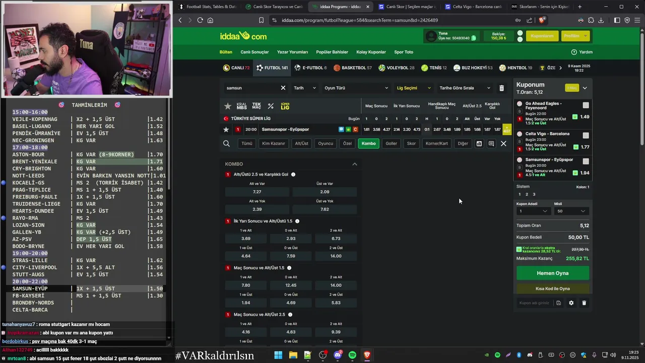Remove Celta Vigo - Barcelona from coupon
This screenshot has width=645, height=363.
tap(520, 134)
